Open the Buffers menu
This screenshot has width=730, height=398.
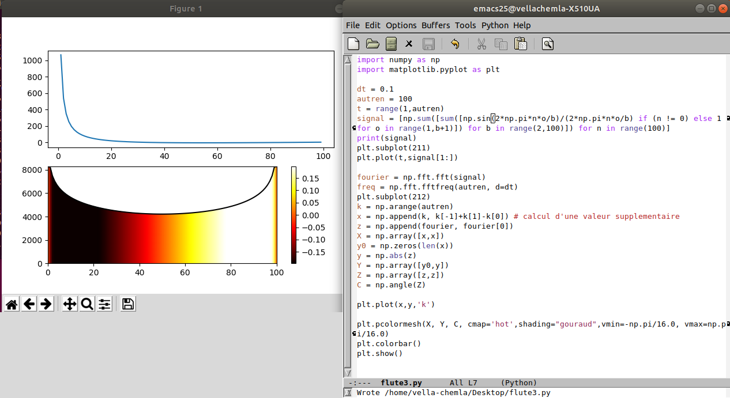tap(435, 25)
